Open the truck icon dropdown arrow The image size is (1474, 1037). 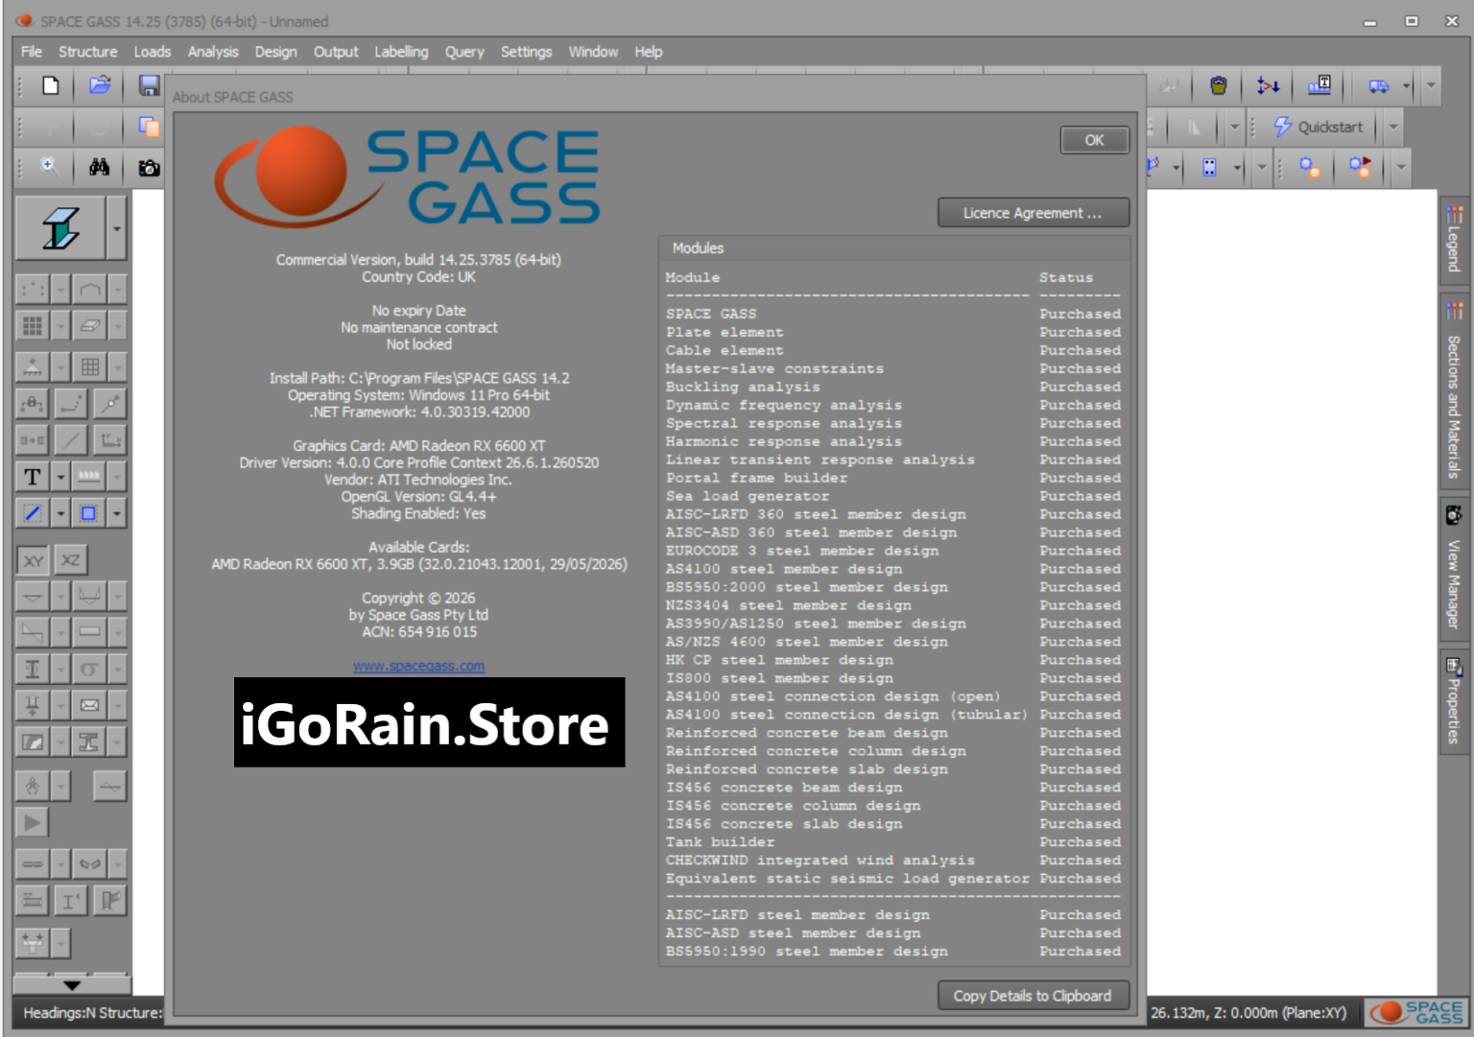(x=1406, y=85)
